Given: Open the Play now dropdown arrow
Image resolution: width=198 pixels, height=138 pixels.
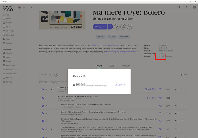Looking at the screenshot, I should (x=110, y=27).
